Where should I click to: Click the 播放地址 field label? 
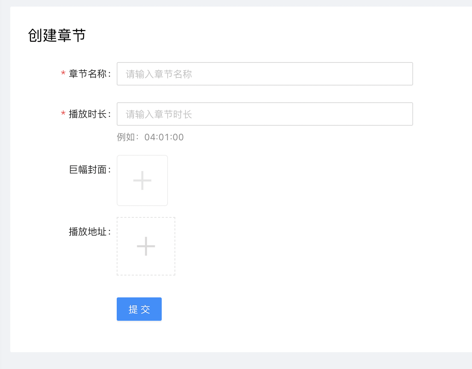(x=88, y=232)
